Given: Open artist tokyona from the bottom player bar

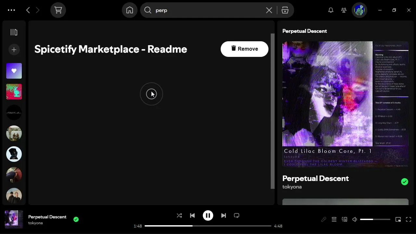Looking at the screenshot, I should coord(35,223).
